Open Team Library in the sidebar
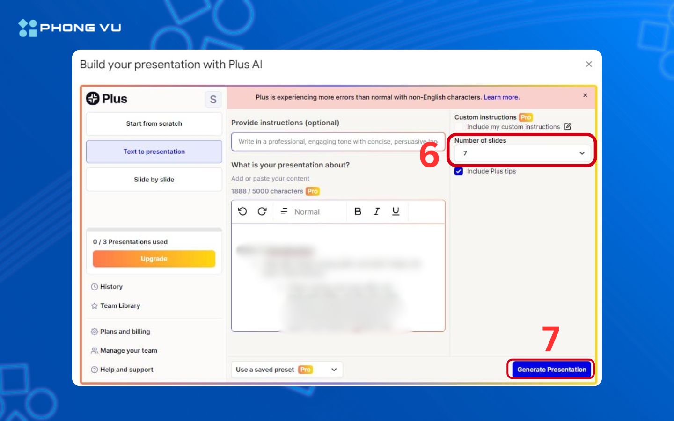The width and height of the screenshot is (674, 421). [116, 305]
